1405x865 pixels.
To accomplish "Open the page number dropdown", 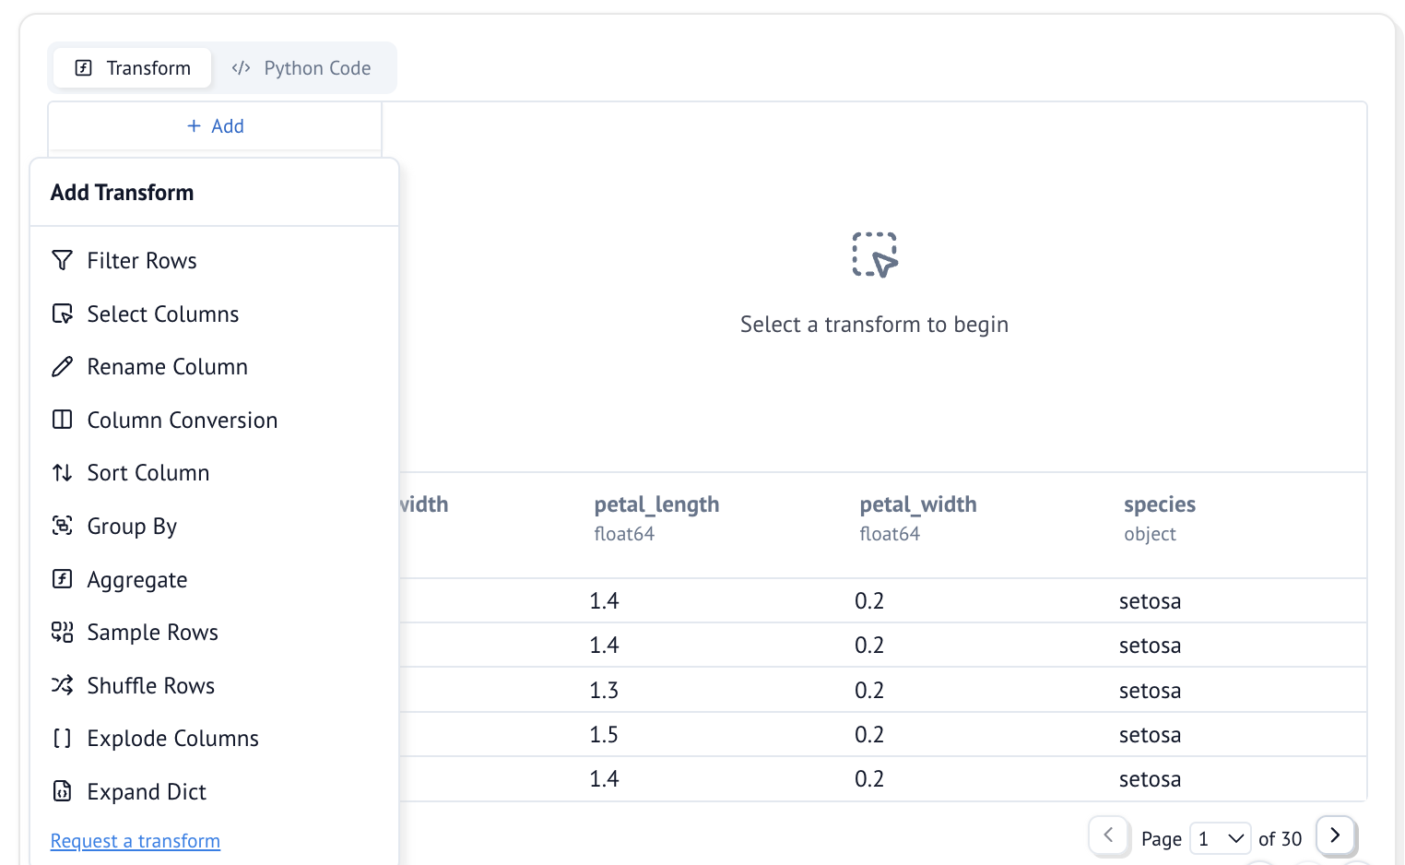I will pos(1220,838).
